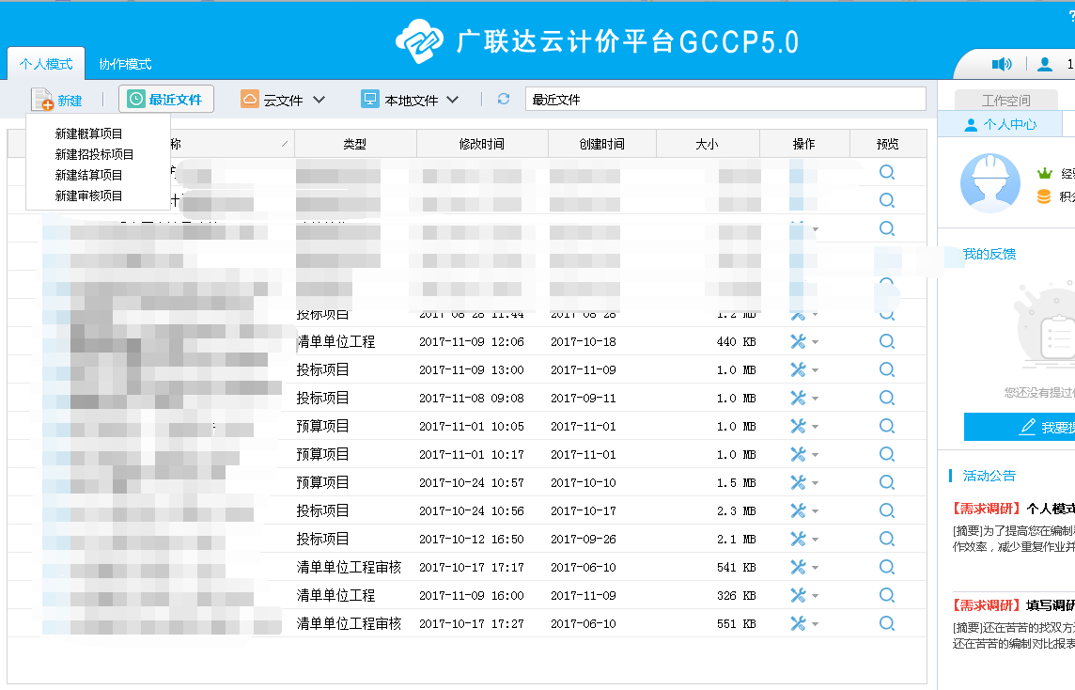
Task: Select 预算项目 cell dated 2017-10-24 10:57
Action: pos(323,483)
